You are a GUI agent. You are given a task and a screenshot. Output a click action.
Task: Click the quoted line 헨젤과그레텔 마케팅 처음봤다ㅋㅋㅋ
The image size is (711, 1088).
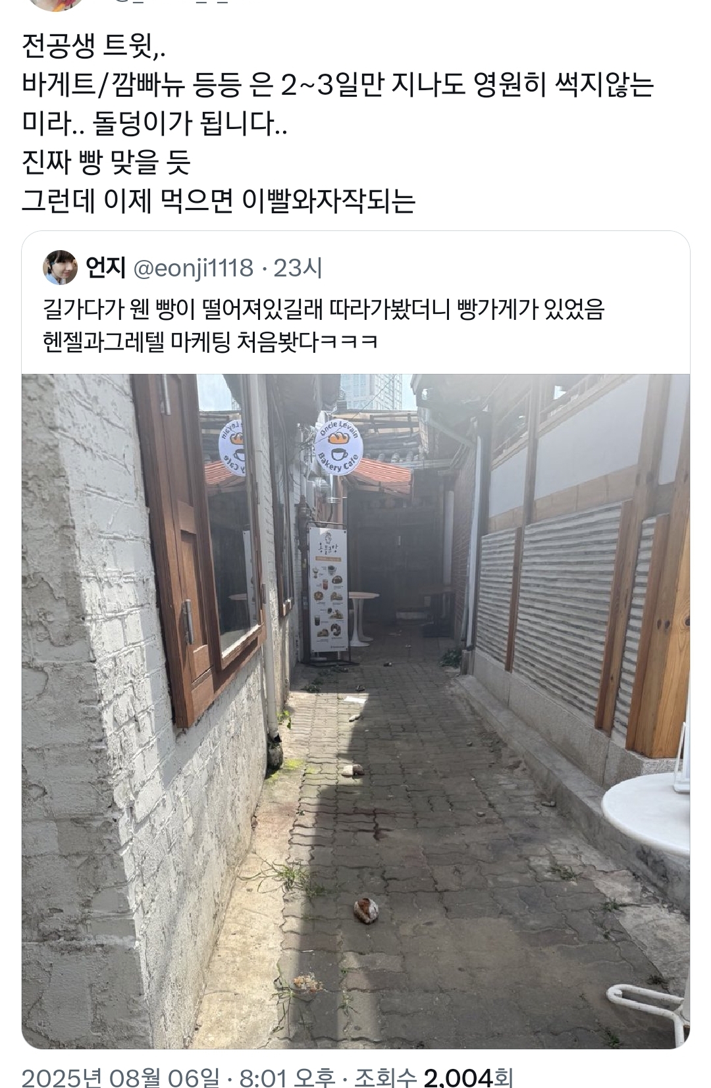210,342
